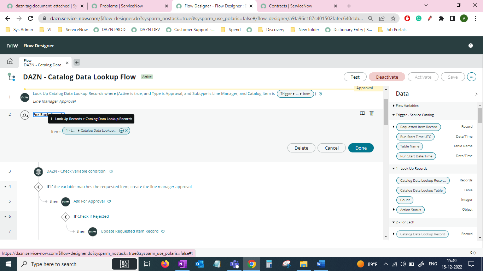Collapse step 6 with its row arrow
Viewport: 483px width, 271px height.
[x=5, y=216]
